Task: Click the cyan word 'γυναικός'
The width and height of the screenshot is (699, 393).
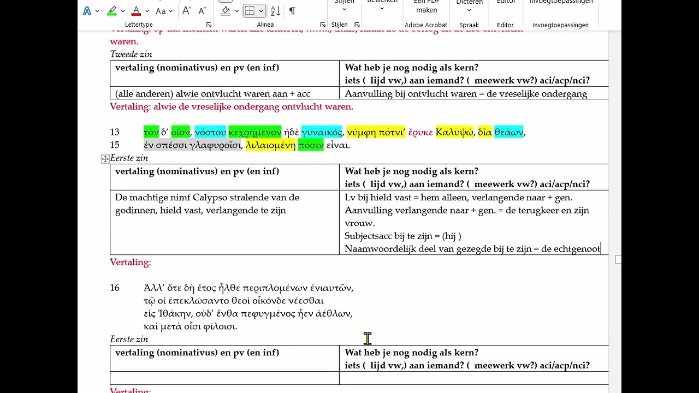Action: (x=322, y=132)
